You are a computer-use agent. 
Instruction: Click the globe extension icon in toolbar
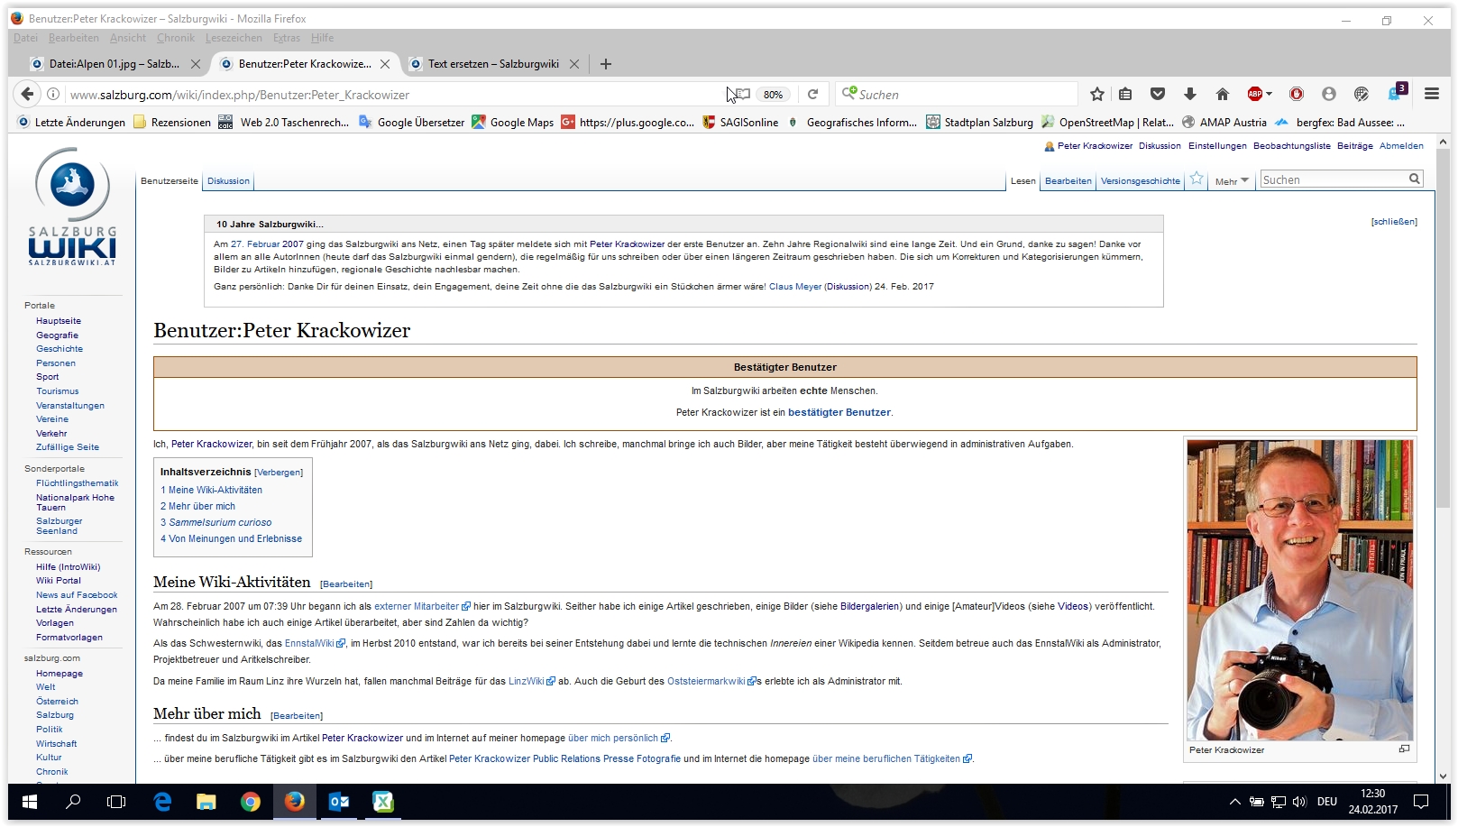[1362, 95]
